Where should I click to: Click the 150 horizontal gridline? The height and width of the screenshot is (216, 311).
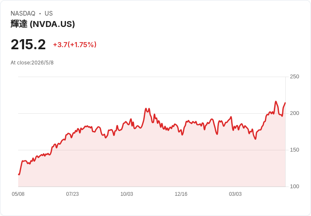(152, 150)
